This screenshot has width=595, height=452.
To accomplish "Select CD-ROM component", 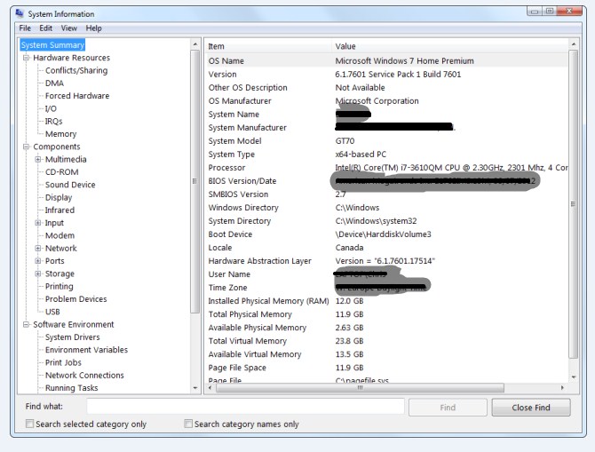I will [62, 172].
